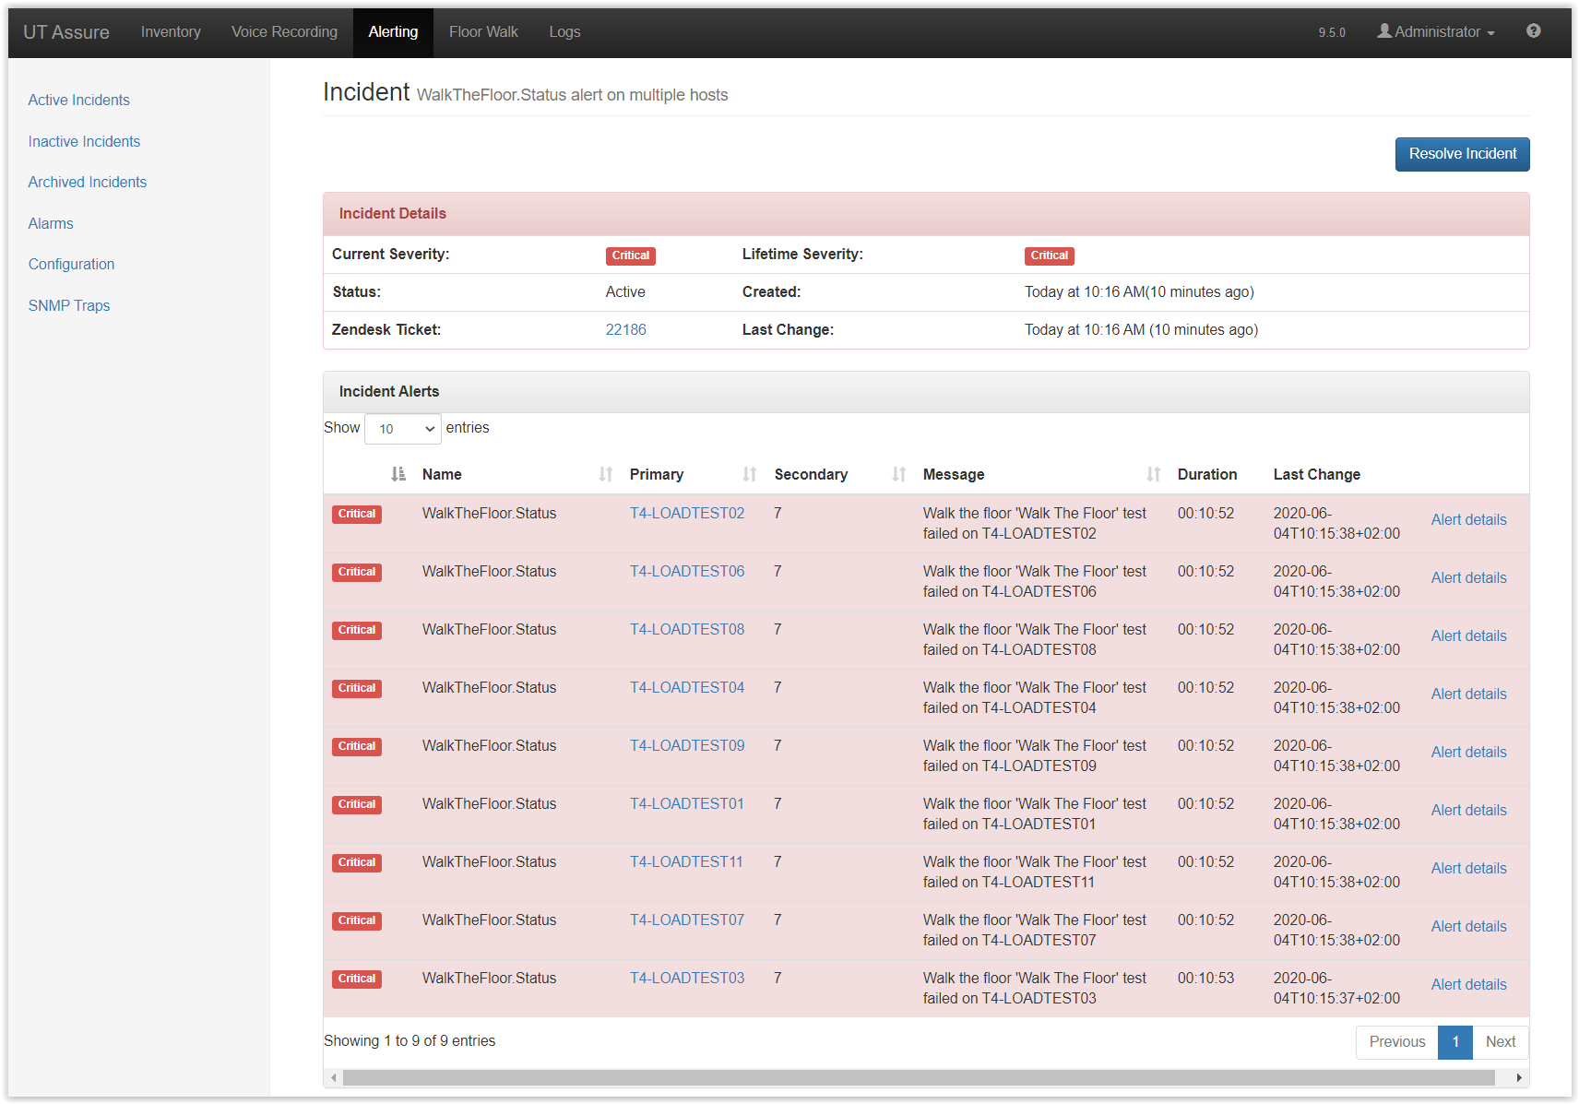Sort by Secondary column arrows

[899, 474]
